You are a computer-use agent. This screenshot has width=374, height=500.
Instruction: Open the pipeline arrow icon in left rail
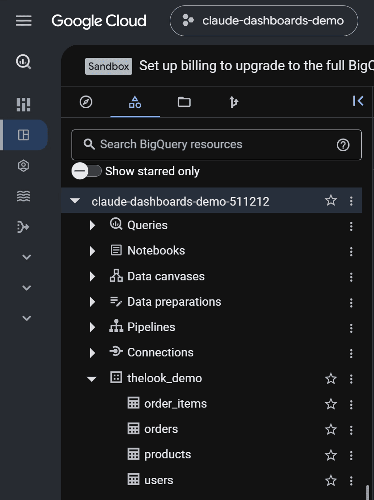(23, 227)
